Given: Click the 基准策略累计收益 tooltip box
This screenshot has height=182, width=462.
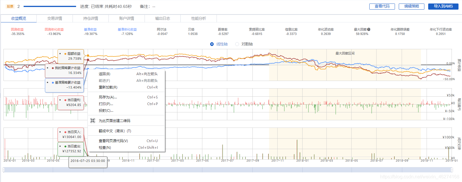Looking at the screenshot, I should [64, 85].
